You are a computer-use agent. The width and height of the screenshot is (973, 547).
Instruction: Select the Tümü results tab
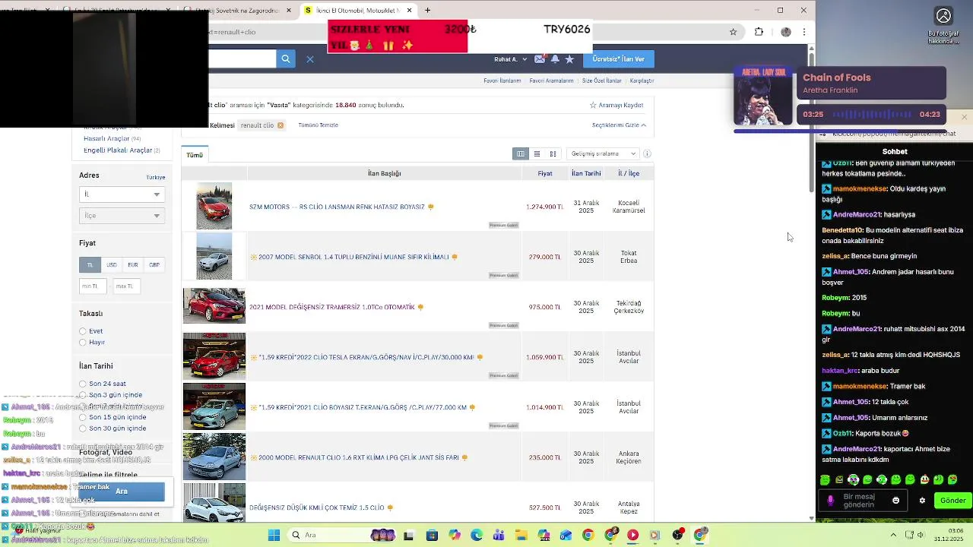click(195, 155)
